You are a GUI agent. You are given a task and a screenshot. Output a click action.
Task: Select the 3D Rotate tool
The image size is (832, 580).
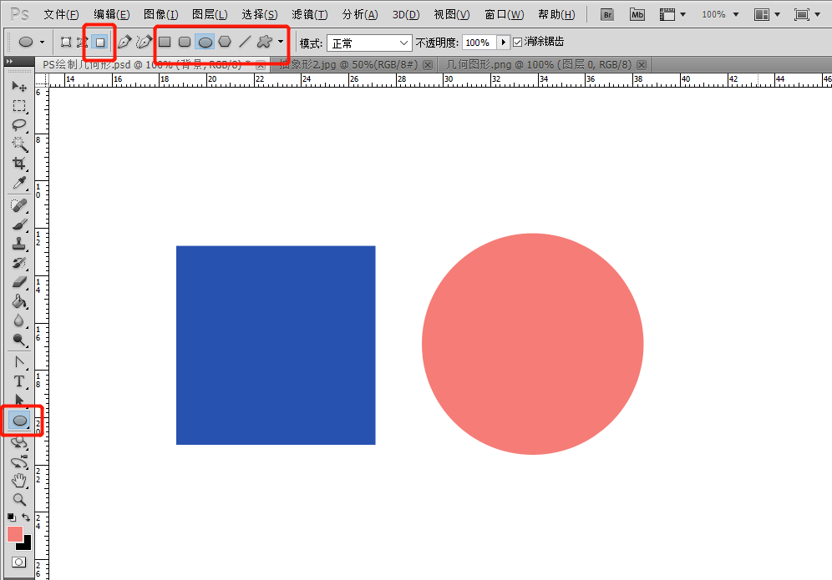click(x=19, y=442)
